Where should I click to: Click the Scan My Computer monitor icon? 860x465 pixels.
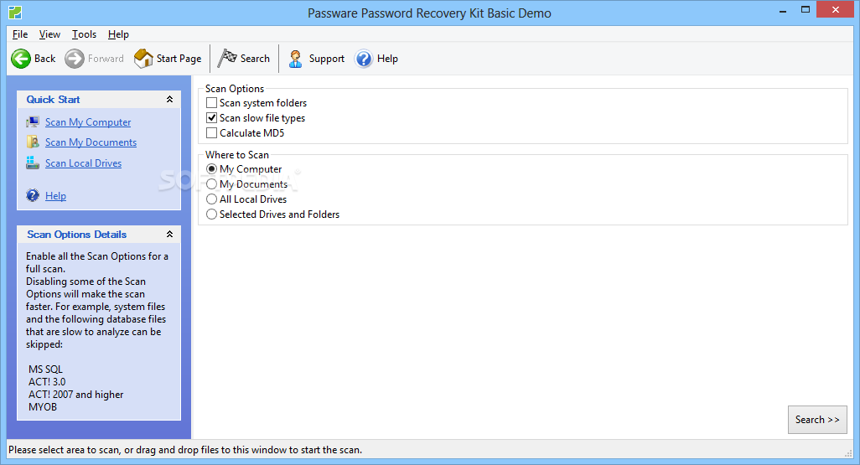(x=33, y=121)
